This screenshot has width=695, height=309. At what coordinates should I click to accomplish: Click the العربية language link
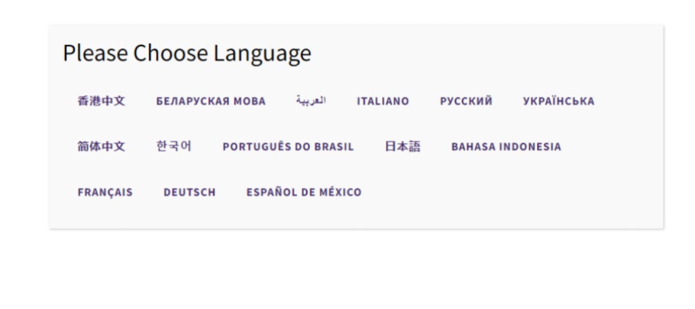[x=311, y=101]
